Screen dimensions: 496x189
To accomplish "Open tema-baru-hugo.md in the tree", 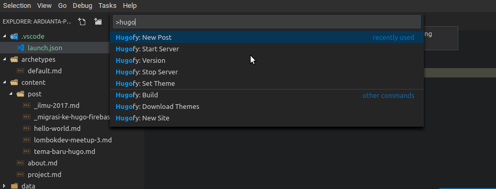I will tap(64, 152).
